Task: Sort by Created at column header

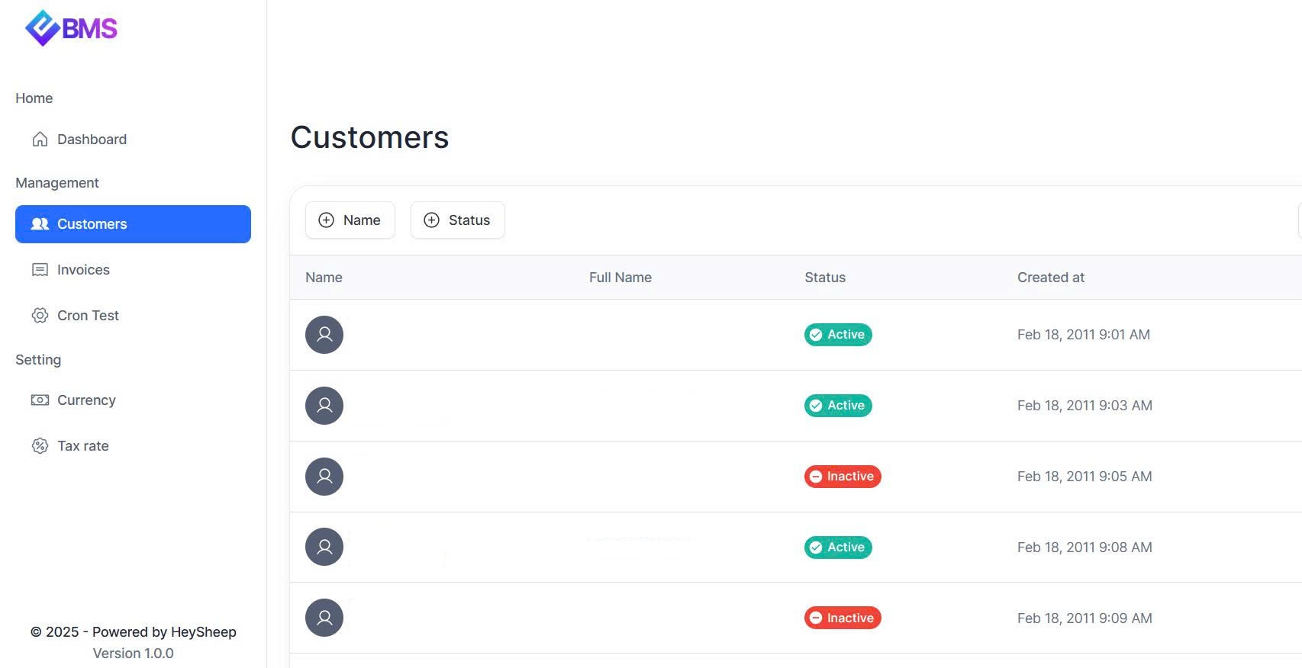Action: (x=1050, y=278)
